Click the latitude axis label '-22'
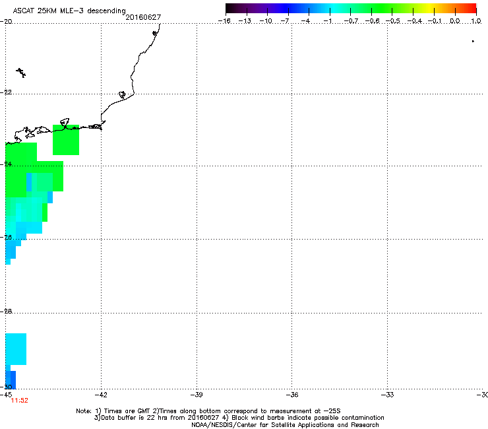The width and height of the screenshot is (488, 429). (6, 92)
